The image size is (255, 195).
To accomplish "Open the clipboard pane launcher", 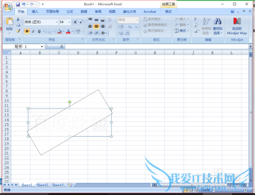I will pos(20,39).
